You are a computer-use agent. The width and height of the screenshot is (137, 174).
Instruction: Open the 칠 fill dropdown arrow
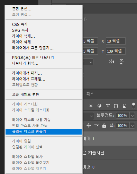[132, 126]
